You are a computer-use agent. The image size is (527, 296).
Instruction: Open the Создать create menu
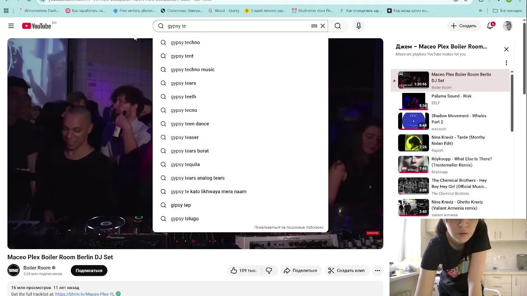(x=464, y=26)
